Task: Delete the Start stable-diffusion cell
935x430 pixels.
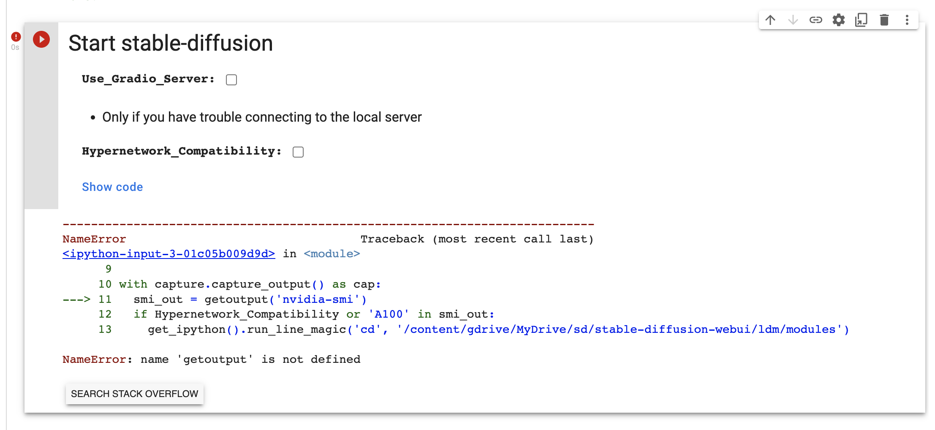Action: point(884,19)
